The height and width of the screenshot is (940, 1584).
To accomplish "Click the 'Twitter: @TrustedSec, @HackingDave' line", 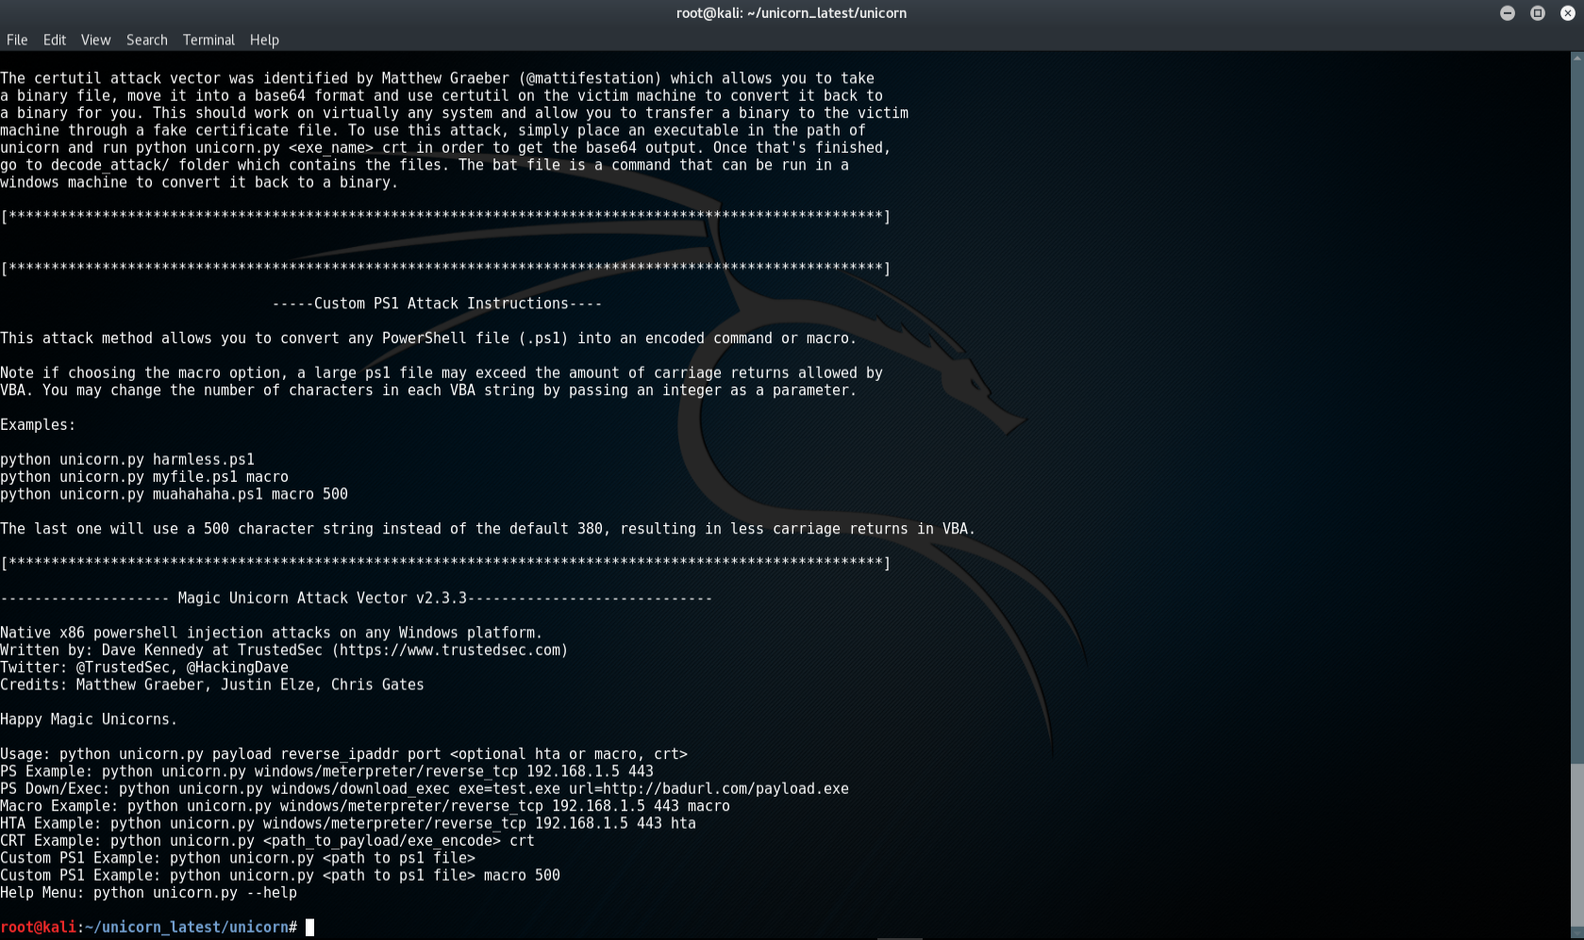I will (x=144, y=667).
